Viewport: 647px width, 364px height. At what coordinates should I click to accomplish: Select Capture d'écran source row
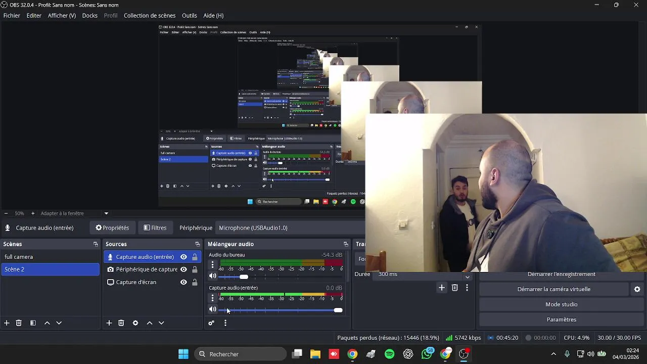(x=152, y=282)
